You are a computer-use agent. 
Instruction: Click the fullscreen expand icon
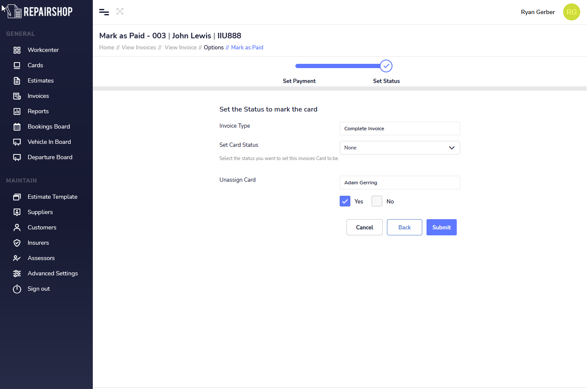click(120, 11)
